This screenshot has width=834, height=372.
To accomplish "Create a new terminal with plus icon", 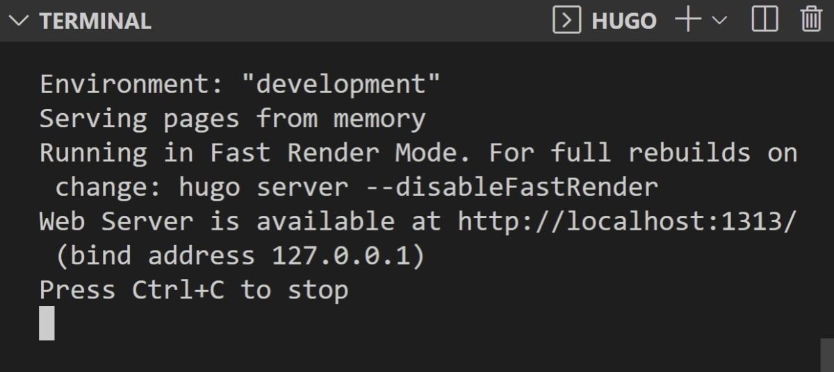I will click(x=687, y=20).
